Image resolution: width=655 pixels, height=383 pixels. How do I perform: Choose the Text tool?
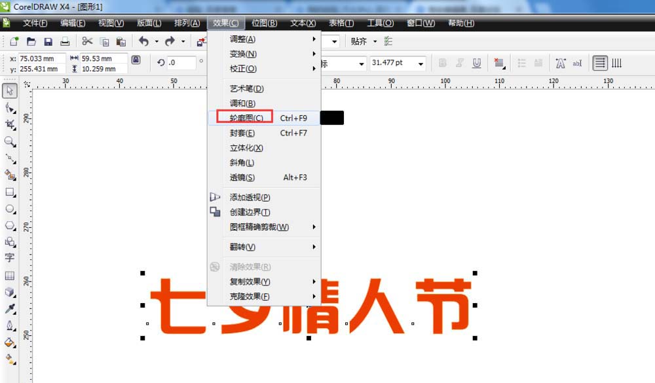click(x=10, y=258)
